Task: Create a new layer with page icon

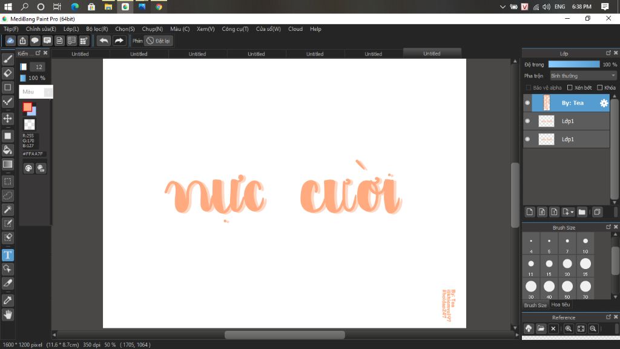Action: coord(529,212)
